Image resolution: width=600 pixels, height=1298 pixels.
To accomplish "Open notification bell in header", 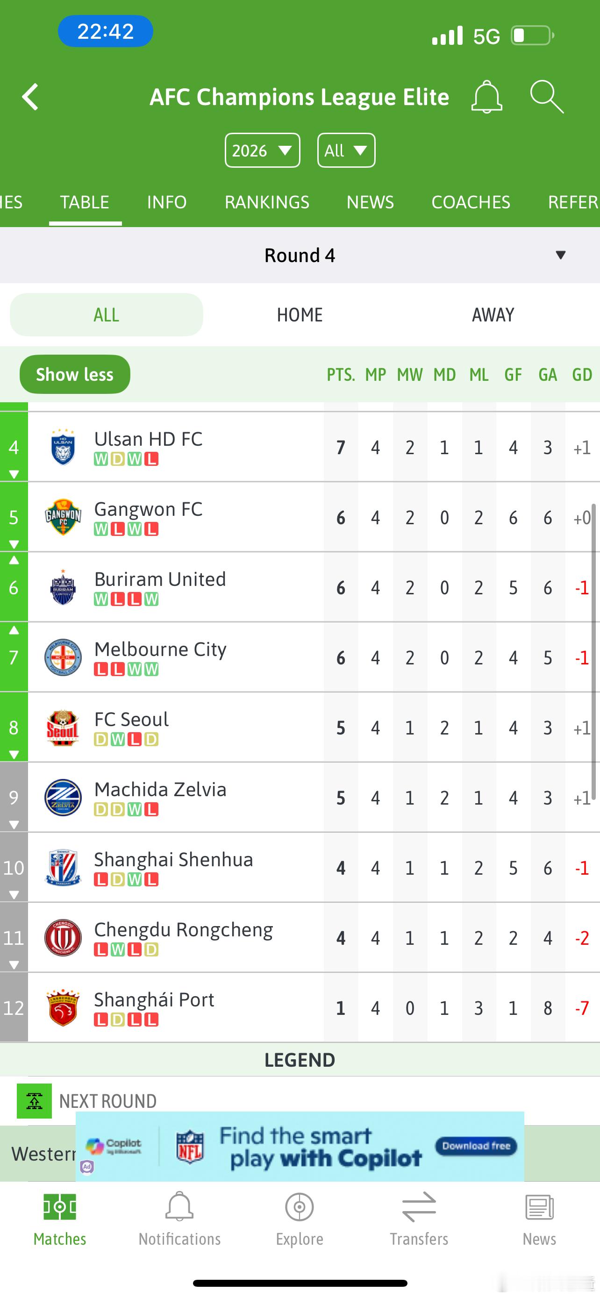I will point(486,97).
